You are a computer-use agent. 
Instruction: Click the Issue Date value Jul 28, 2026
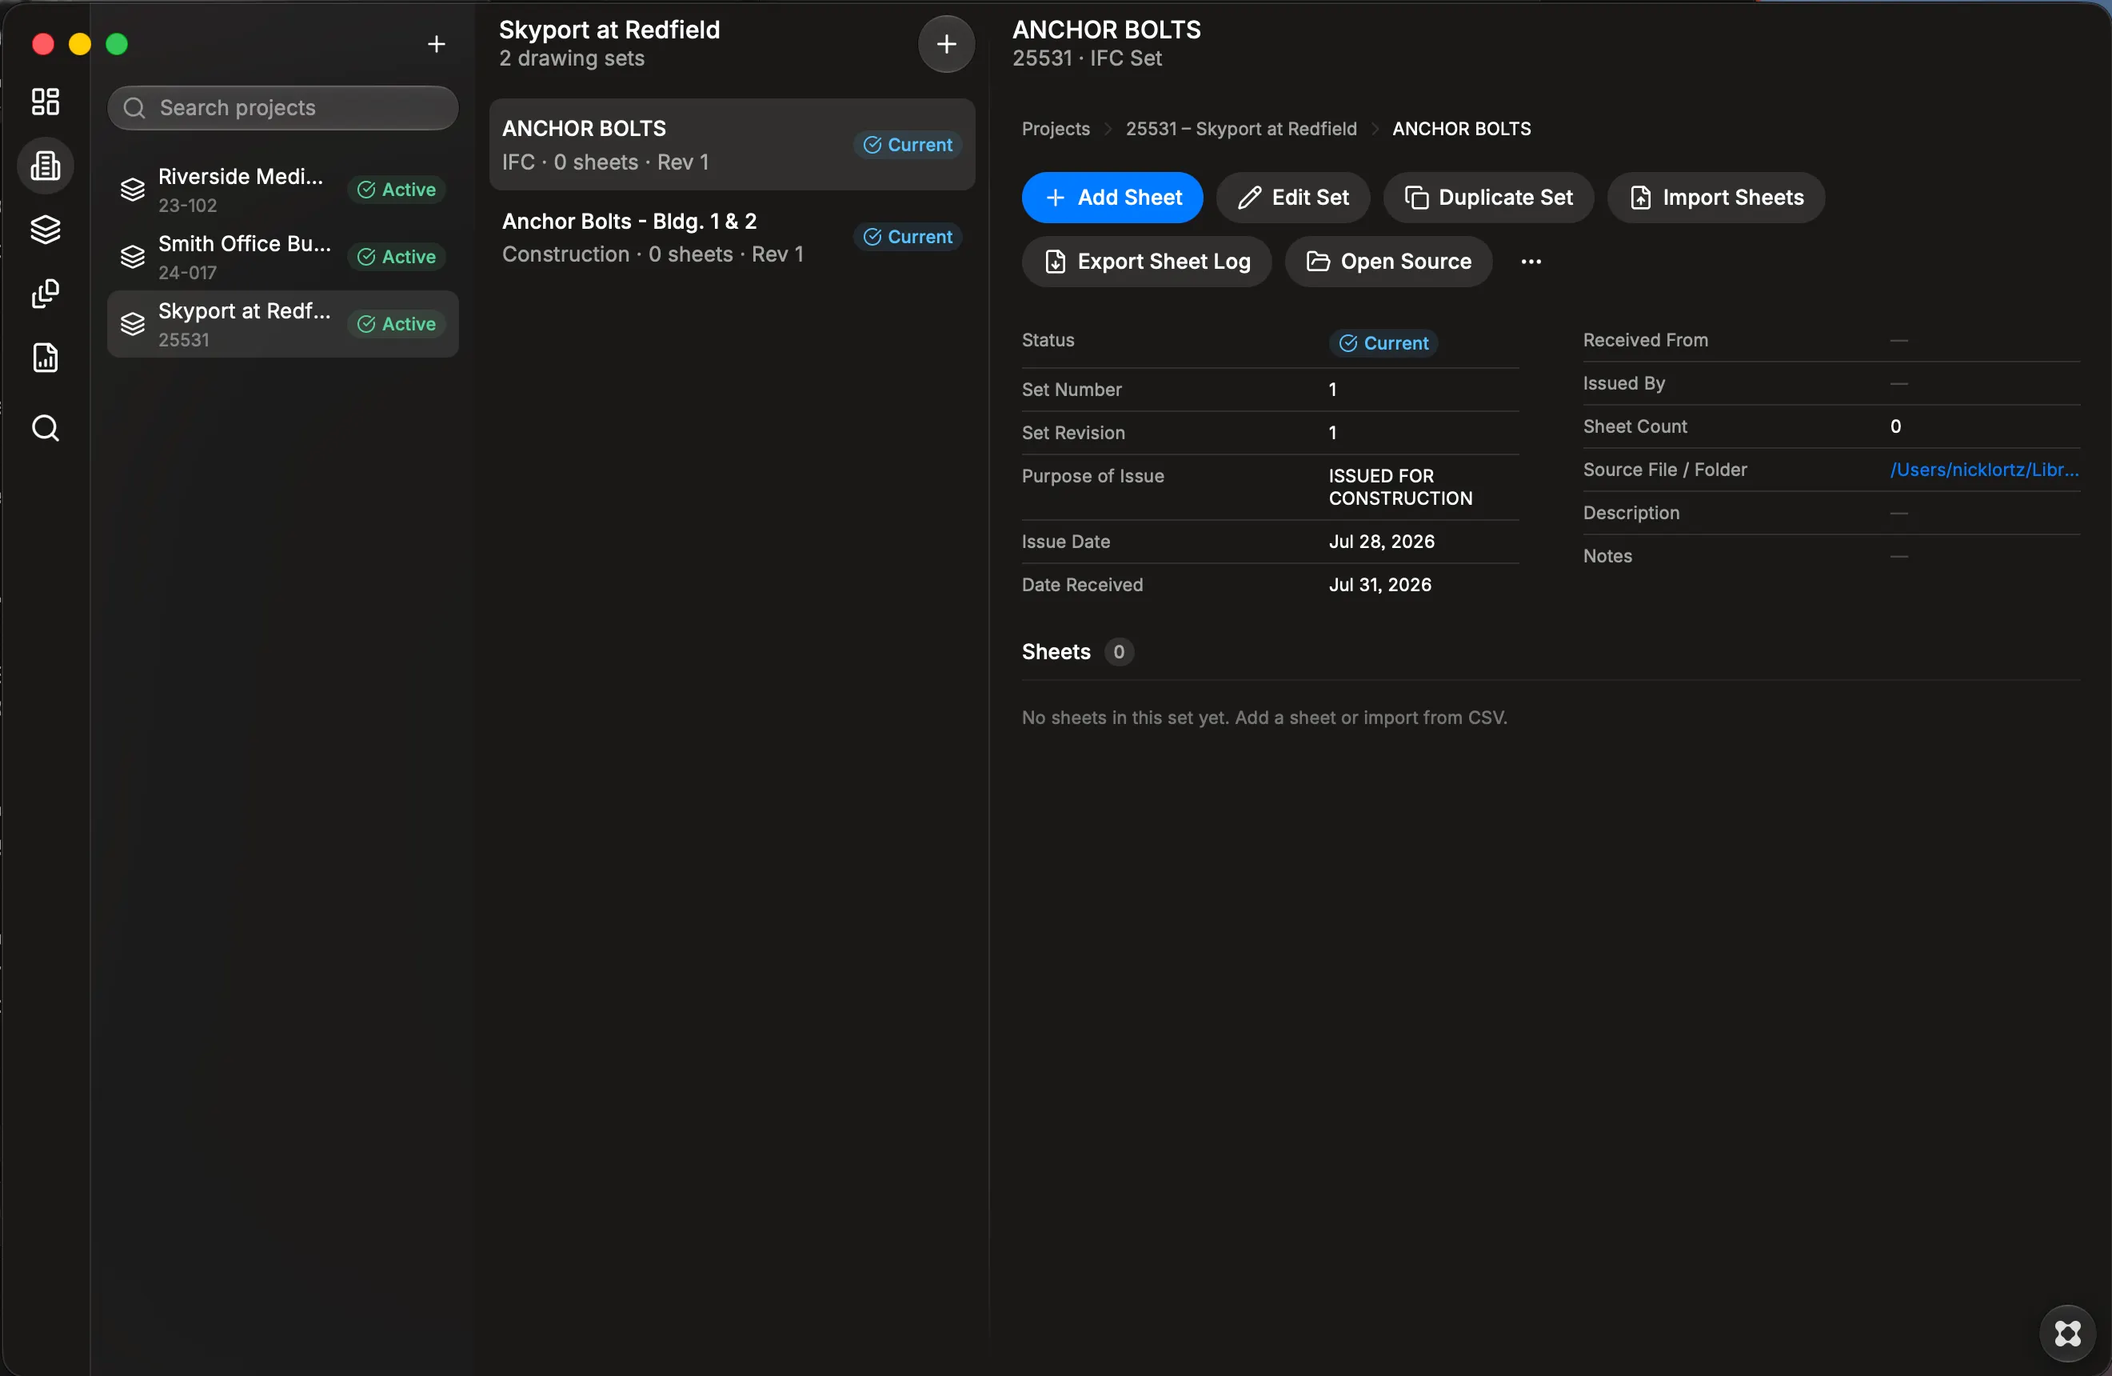[x=1382, y=542]
